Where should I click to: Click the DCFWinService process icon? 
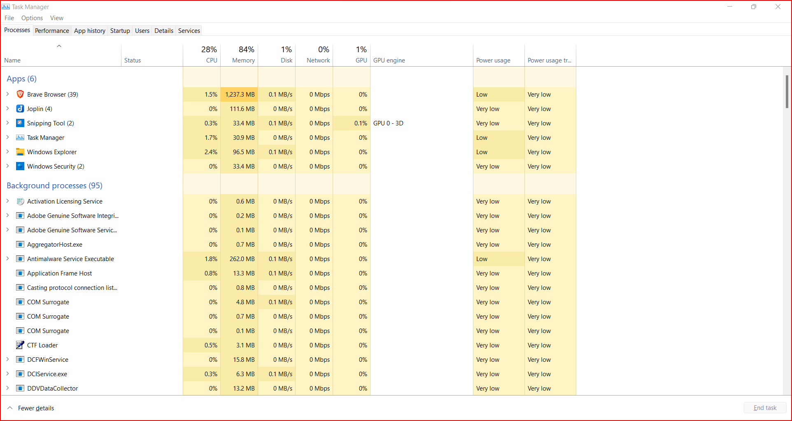tap(20, 359)
